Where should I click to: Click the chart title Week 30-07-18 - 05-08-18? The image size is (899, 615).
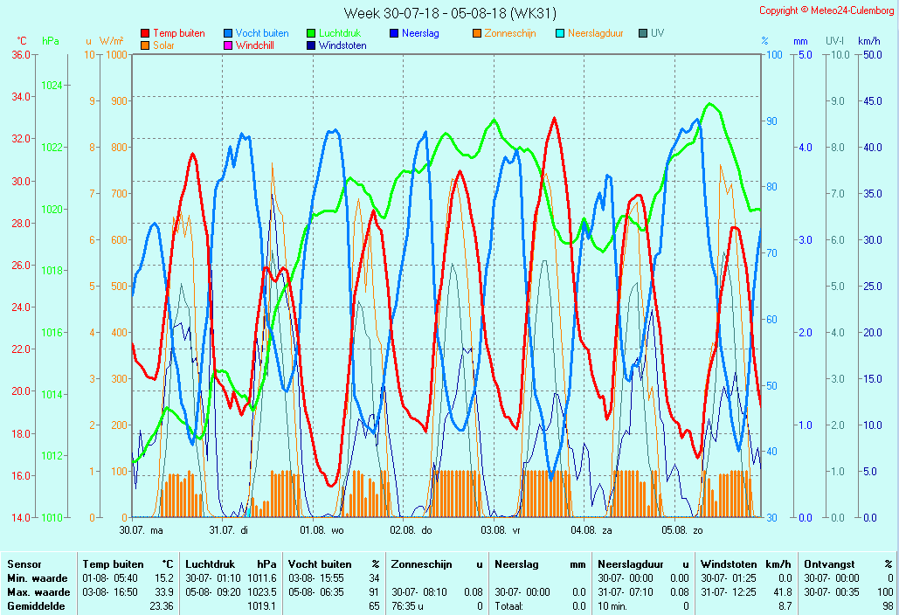click(449, 13)
